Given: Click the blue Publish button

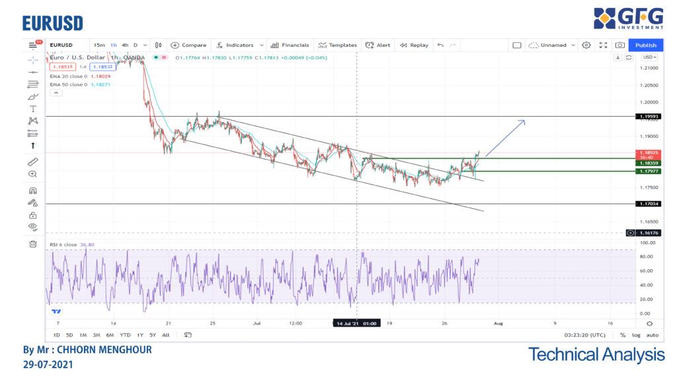Looking at the screenshot, I should (645, 45).
